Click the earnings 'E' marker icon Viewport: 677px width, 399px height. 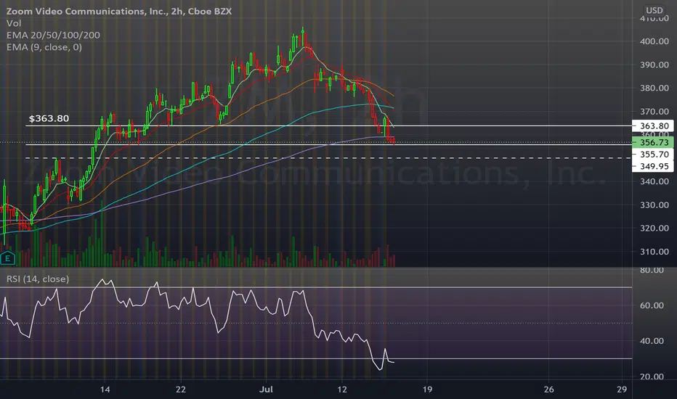(x=7, y=258)
